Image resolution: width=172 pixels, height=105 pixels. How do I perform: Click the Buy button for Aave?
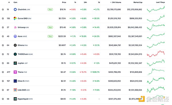(x=50, y=36)
